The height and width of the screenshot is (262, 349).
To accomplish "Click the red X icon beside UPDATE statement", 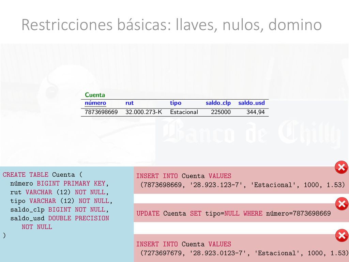I will point(342,204).
